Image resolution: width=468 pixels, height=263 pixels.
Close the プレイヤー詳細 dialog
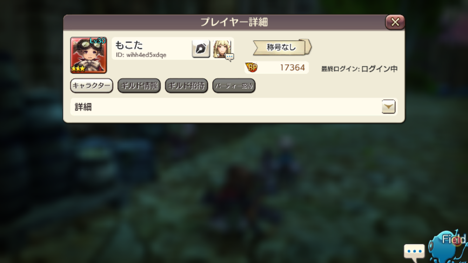395,22
